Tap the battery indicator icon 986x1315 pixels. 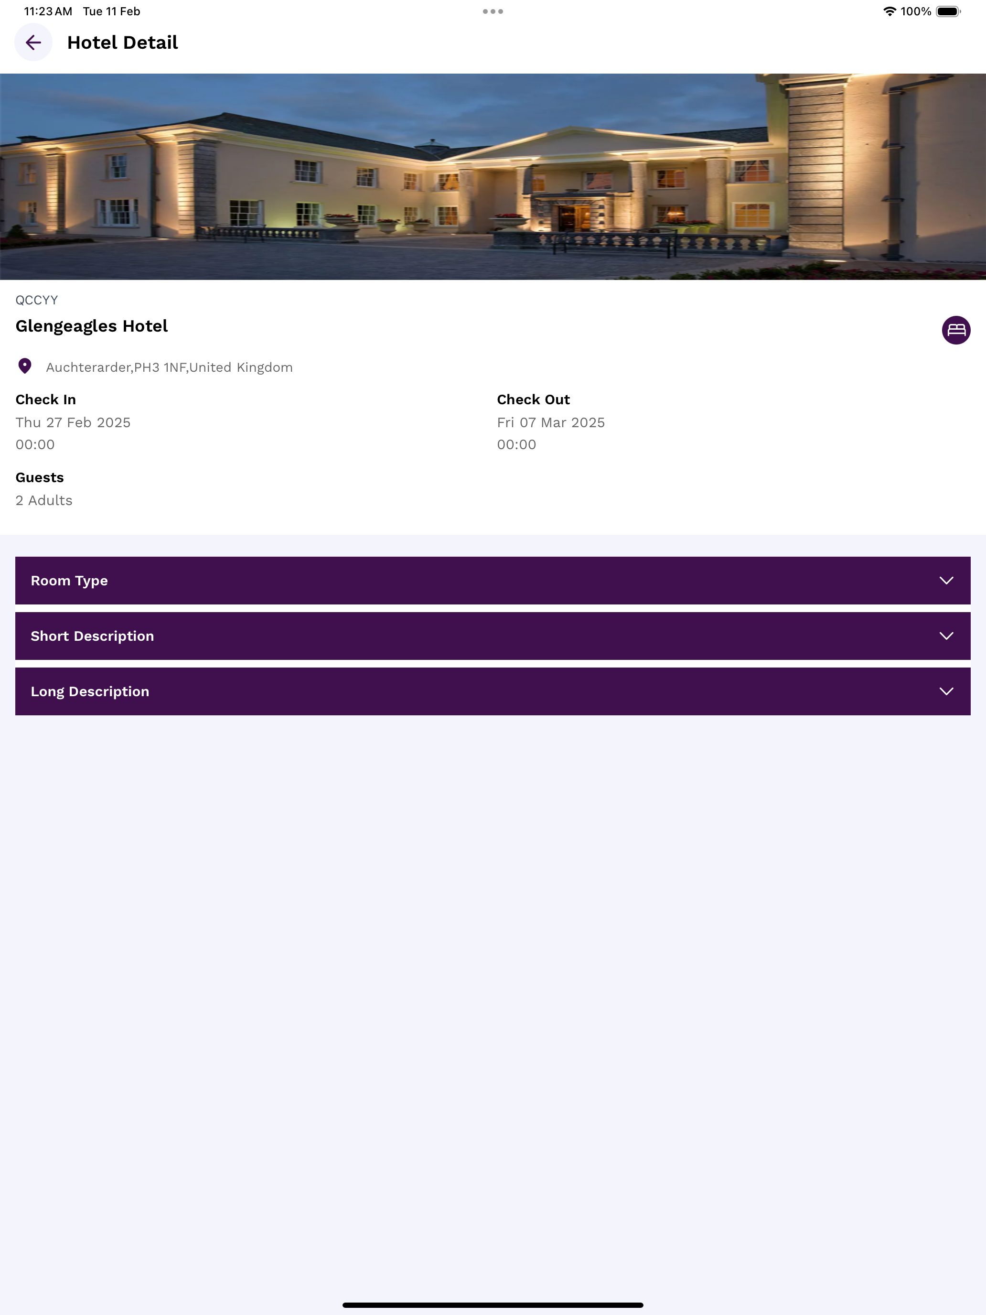pos(948,11)
